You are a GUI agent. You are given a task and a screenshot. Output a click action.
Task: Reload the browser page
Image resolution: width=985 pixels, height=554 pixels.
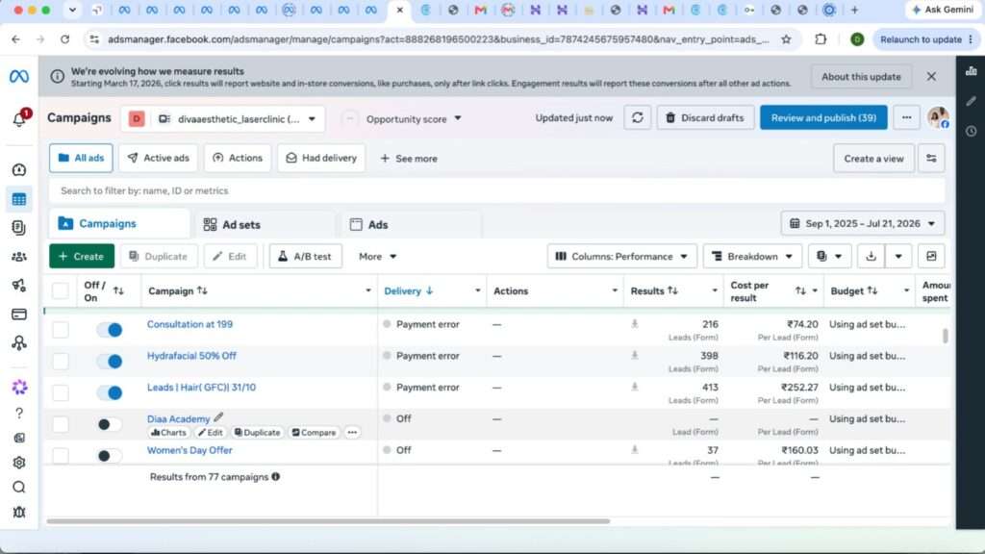click(64, 38)
